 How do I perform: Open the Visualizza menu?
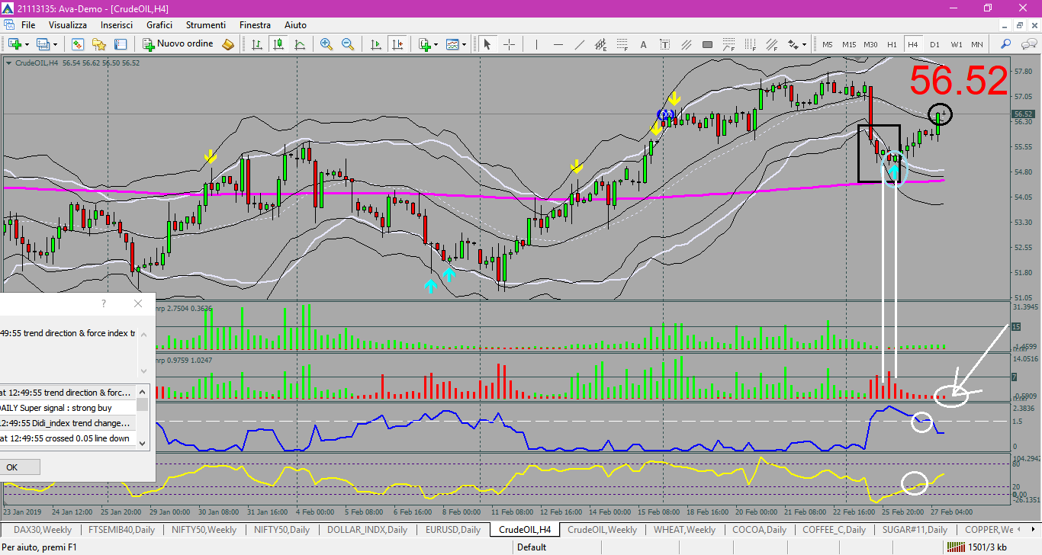tap(68, 25)
